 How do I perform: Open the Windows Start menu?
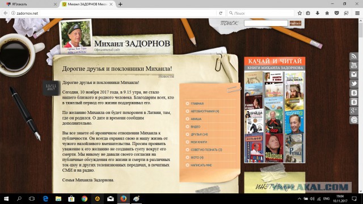click(6, 199)
